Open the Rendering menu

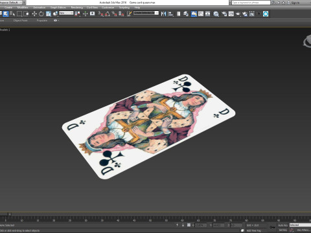77,7
